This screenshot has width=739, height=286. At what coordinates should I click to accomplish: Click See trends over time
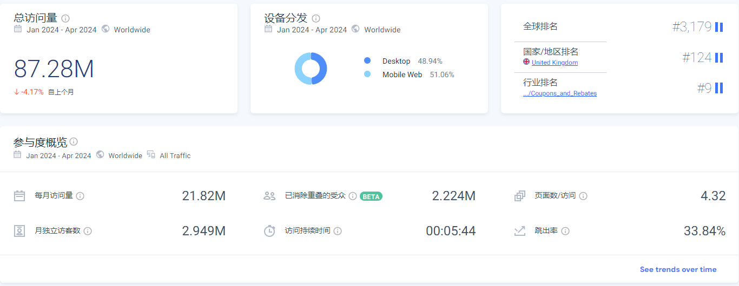pyautogui.click(x=678, y=269)
